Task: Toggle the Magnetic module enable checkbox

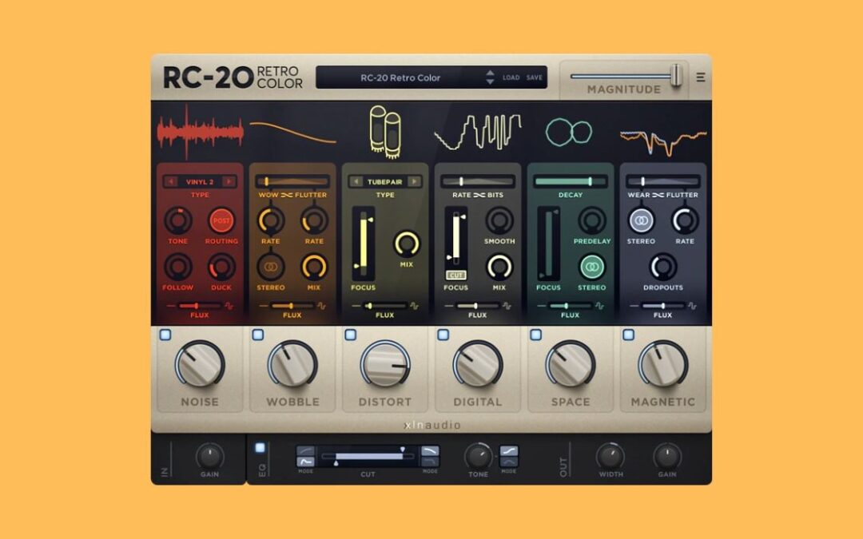Action: 629,335
